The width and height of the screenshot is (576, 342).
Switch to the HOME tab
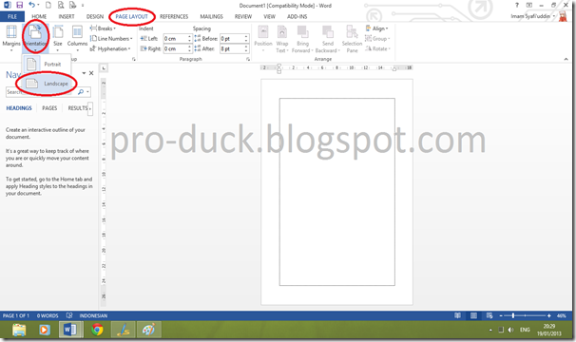(39, 16)
